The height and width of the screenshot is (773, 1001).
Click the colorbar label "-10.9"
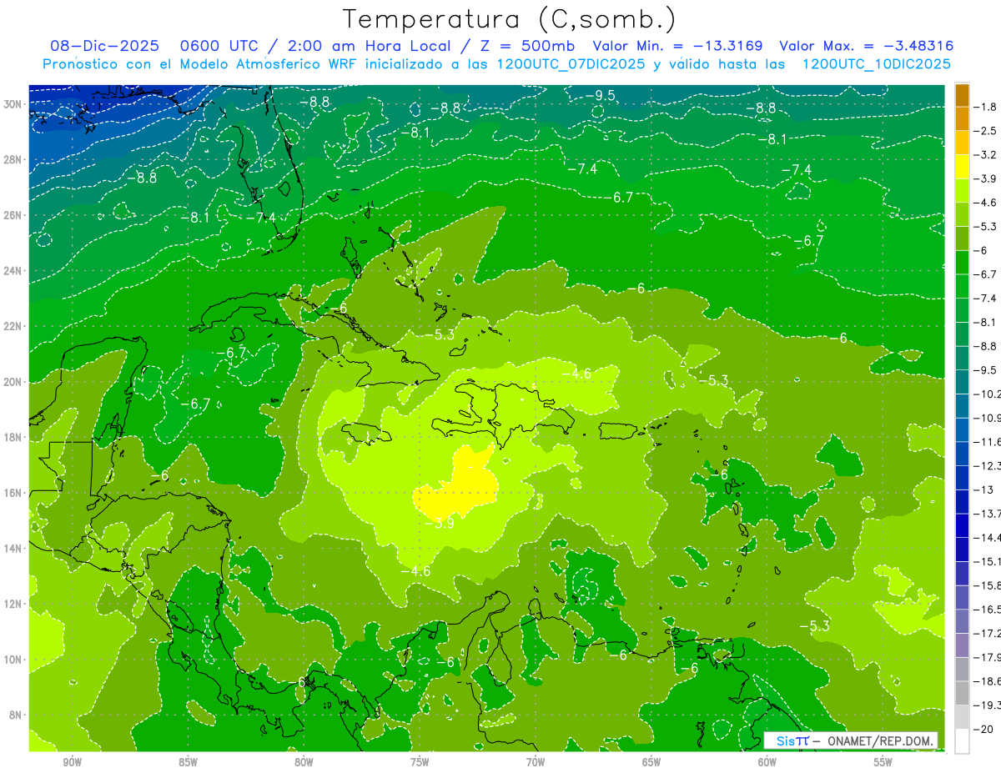(988, 418)
